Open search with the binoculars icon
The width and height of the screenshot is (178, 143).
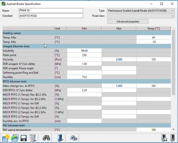(46, 138)
